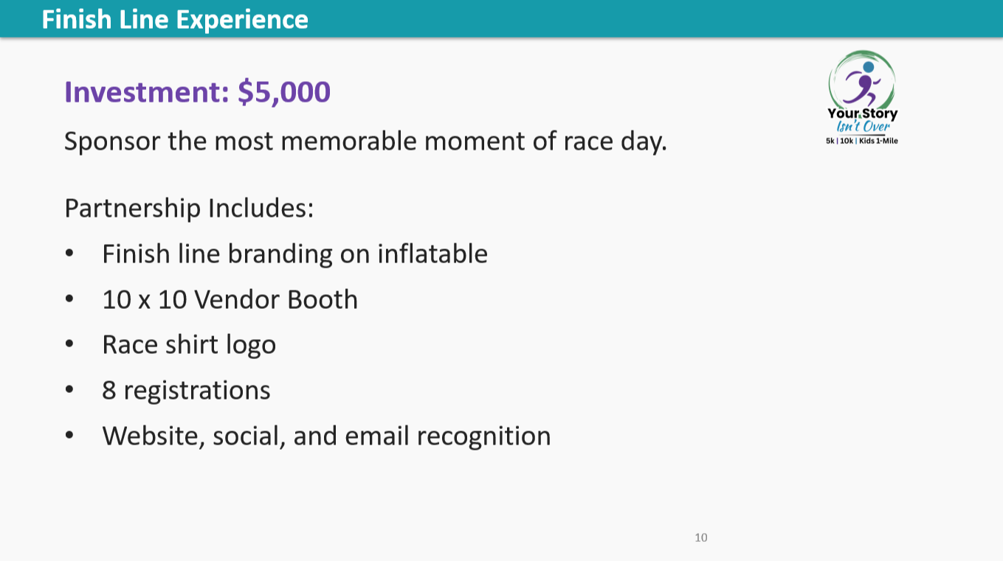The height and width of the screenshot is (561, 1003).
Task: Click the "Partnership Includes:" text
Action: coord(189,208)
